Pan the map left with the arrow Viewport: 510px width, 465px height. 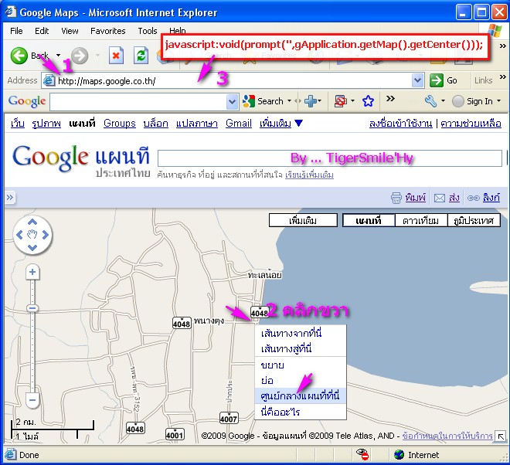point(19,235)
